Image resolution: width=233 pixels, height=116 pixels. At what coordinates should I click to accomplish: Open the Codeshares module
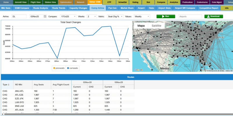click(x=202, y=2)
